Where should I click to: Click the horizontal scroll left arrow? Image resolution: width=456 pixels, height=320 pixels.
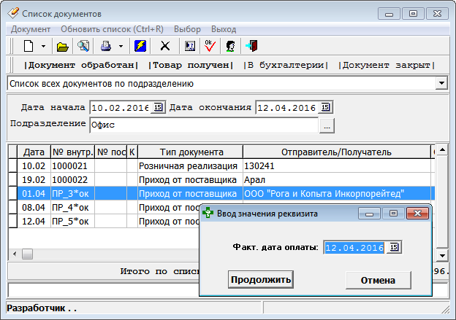[x=15, y=254]
